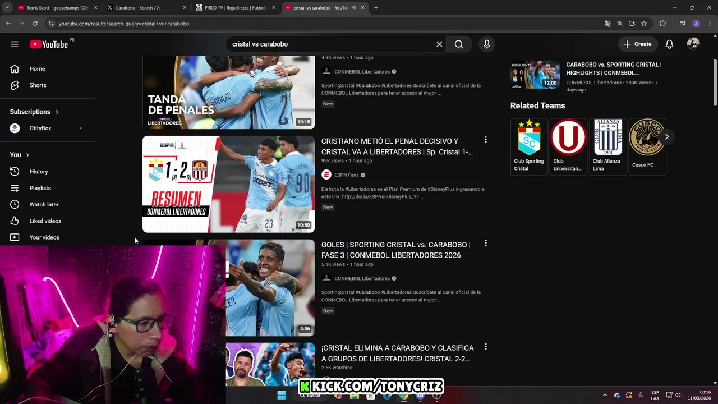Open more options for CRISTIANO METIÓ EL PENAL video
The height and width of the screenshot is (404, 718).
coord(486,140)
